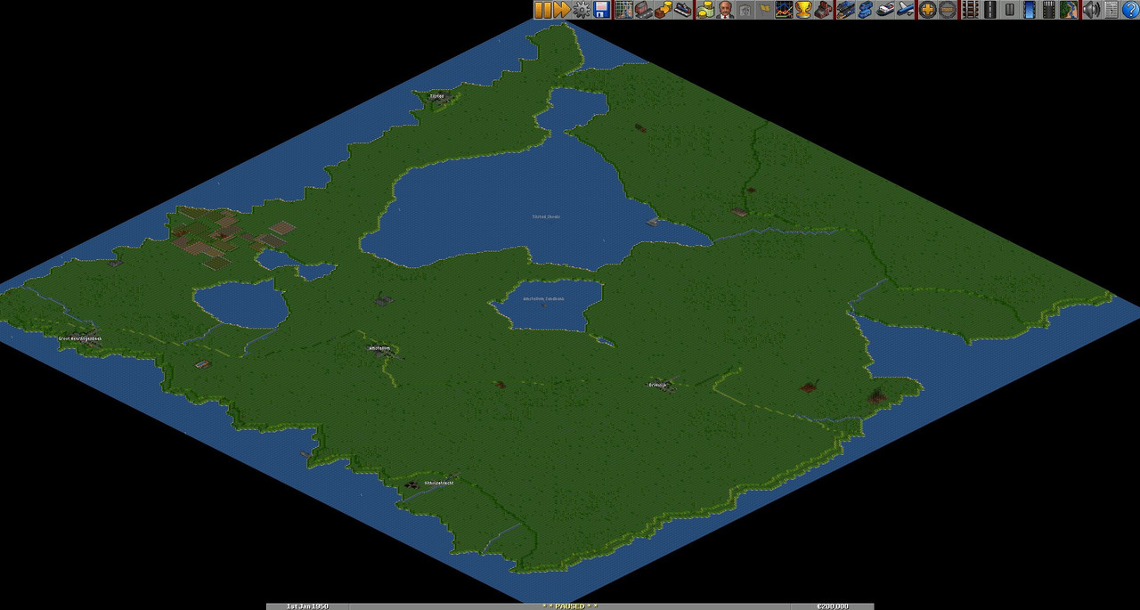Open the help question mark menu
This screenshot has width=1140, height=610.
(1130, 10)
